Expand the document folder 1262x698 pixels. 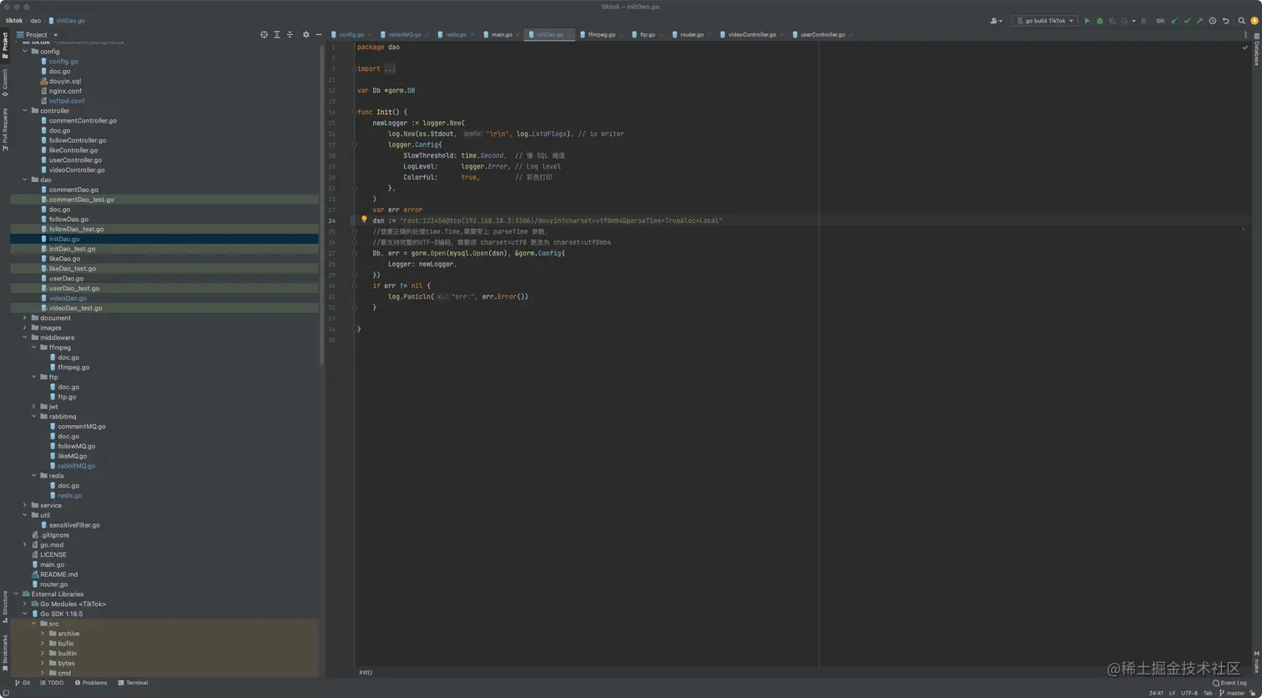24,317
